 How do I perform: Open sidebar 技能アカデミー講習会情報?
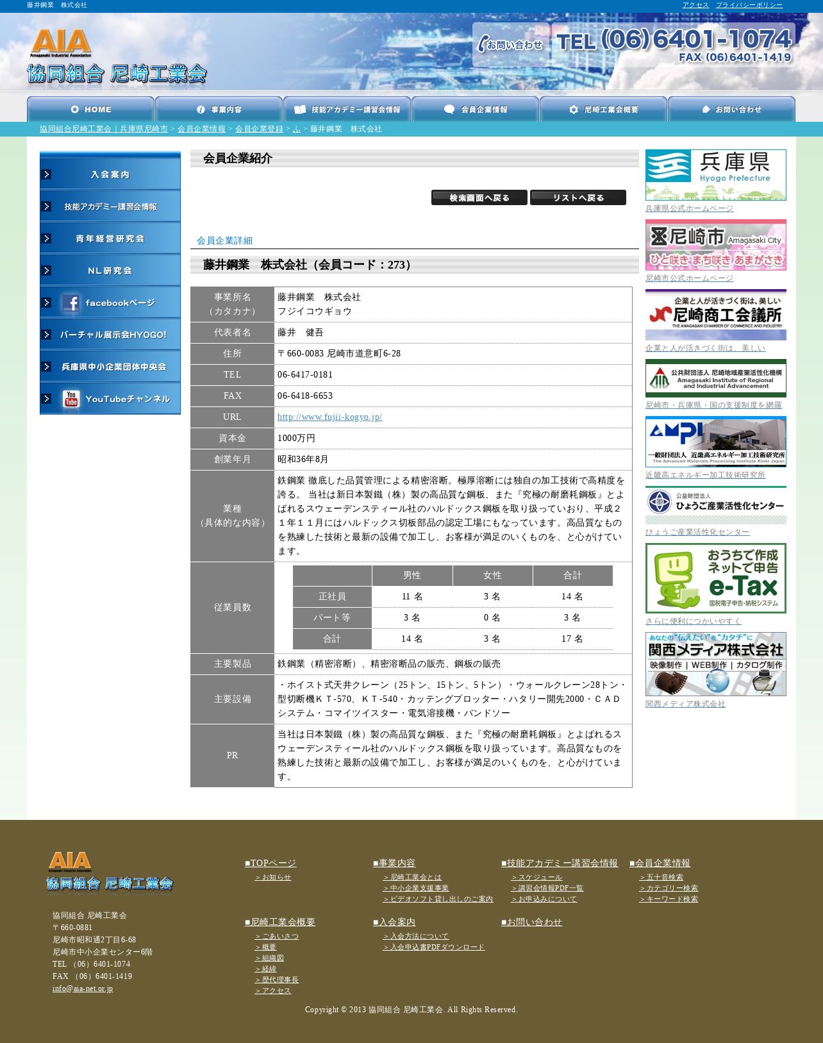pyautogui.click(x=110, y=206)
